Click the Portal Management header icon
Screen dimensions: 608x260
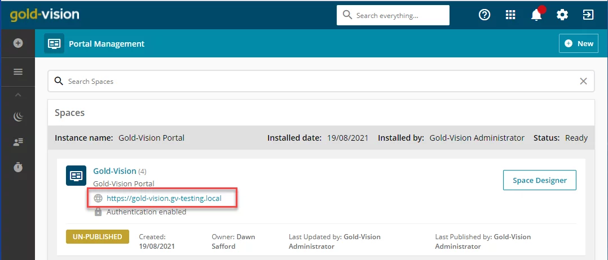(x=54, y=43)
